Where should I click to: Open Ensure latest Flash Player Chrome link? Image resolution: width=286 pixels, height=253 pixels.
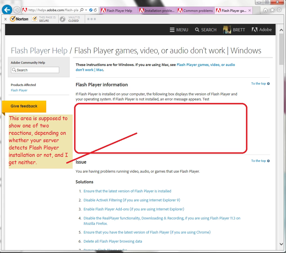(x=147, y=232)
